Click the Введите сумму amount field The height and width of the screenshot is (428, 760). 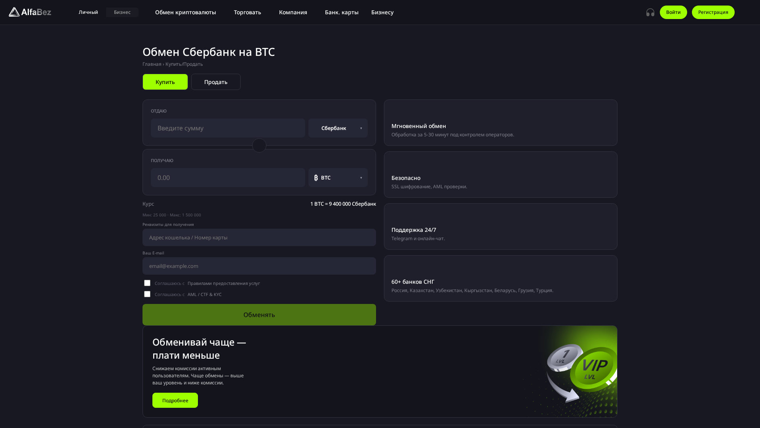[228, 128]
